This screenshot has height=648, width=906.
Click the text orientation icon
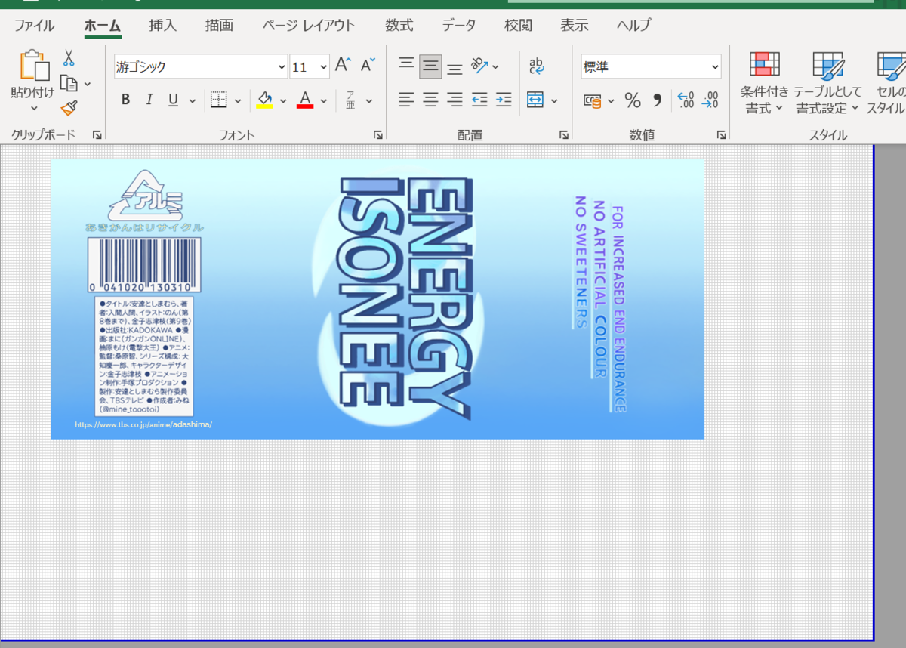click(x=479, y=65)
